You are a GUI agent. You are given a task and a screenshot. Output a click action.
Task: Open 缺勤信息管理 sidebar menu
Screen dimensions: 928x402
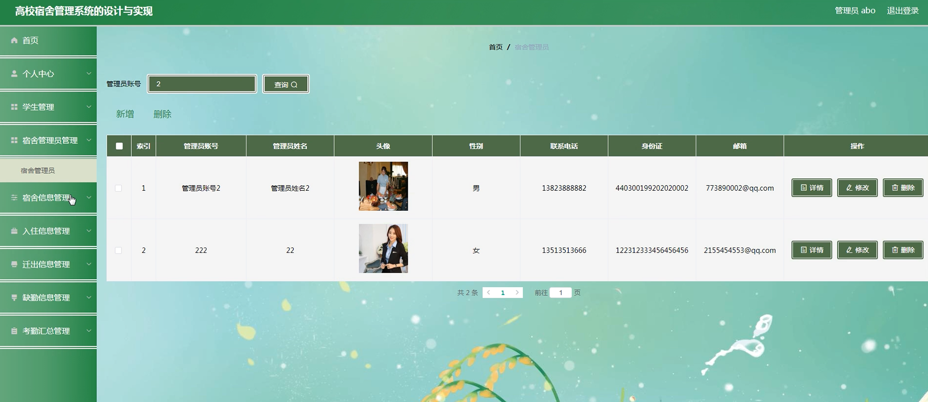click(x=48, y=297)
